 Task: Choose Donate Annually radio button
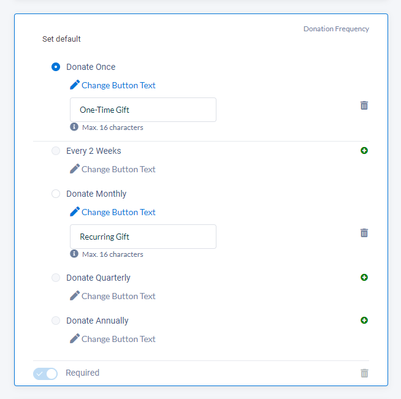(x=56, y=321)
